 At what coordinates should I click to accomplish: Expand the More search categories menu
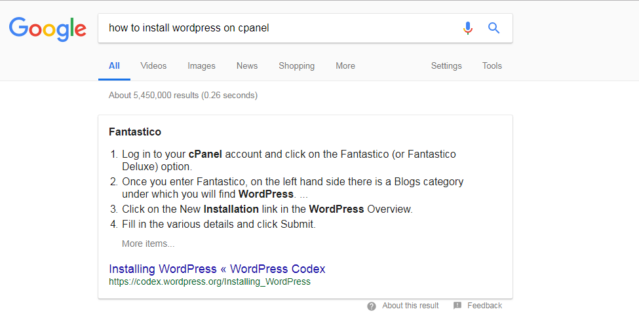(x=345, y=65)
